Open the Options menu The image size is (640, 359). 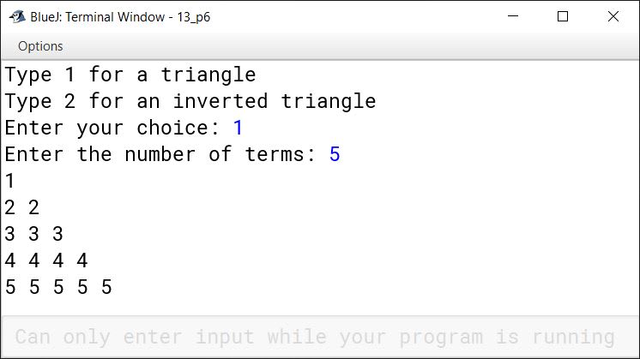pos(40,46)
